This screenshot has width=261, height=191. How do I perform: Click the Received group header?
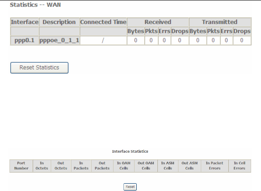(158, 22)
